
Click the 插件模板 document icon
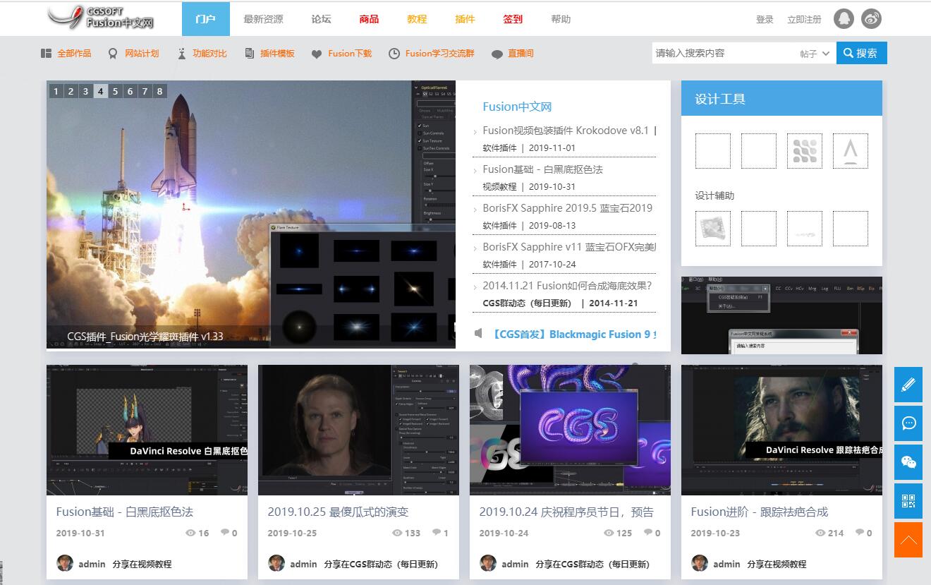249,54
